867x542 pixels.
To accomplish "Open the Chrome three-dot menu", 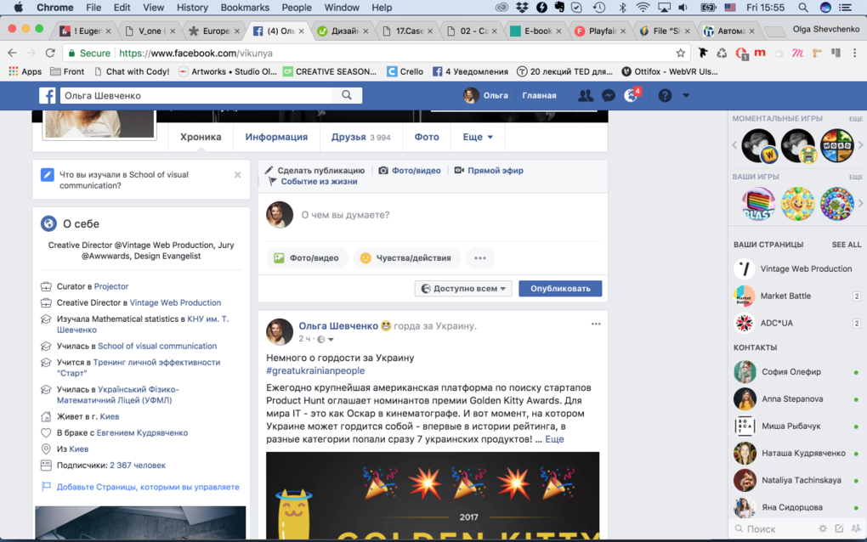I will click(x=855, y=53).
